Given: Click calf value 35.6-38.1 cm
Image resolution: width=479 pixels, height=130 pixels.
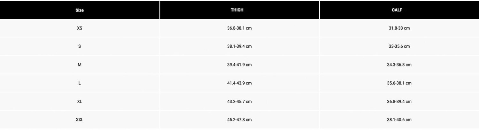Looking at the screenshot, I should [x=399, y=83].
